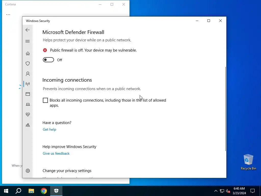Open the network status tray icon
The height and width of the screenshot is (196, 261).
coord(222,191)
